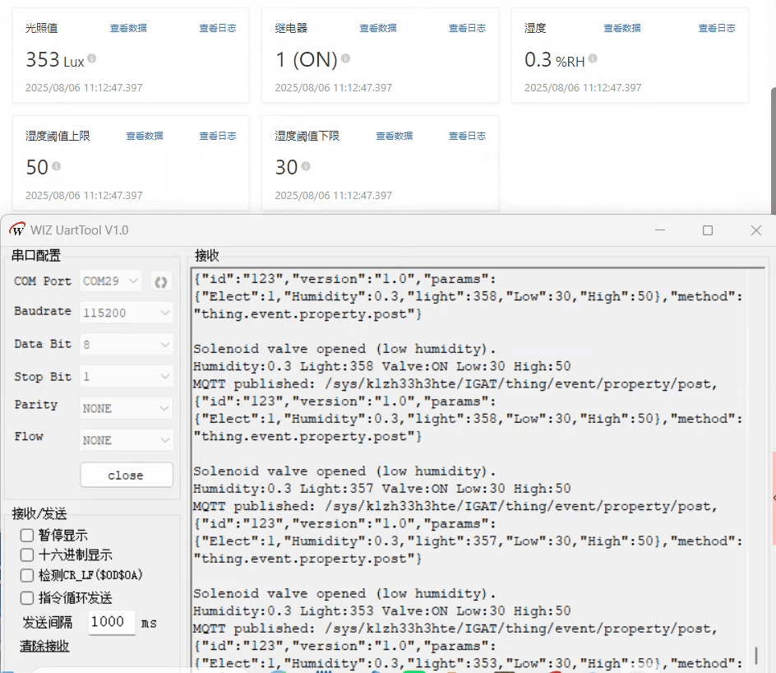Image resolution: width=776 pixels, height=673 pixels.
Task: Click info icon beside 1 (ON) relay value
Action: 345,58
